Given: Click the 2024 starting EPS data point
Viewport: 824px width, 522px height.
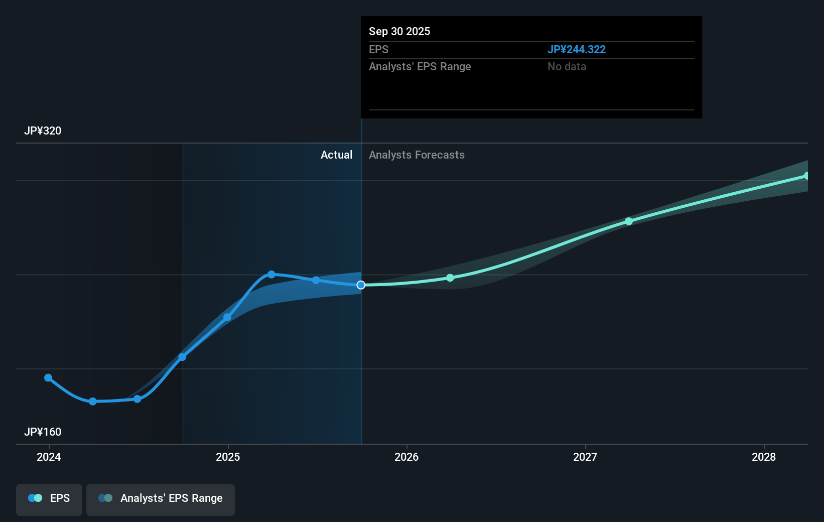Looking at the screenshot, I should click(48, 377).
